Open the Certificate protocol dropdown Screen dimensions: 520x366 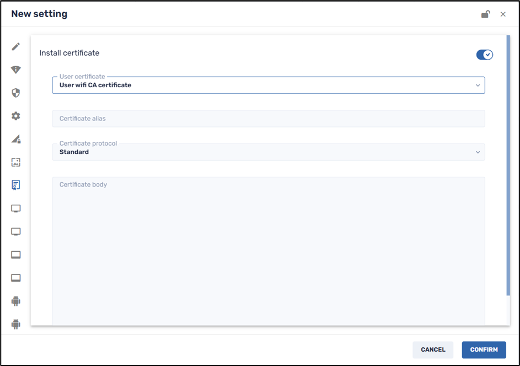pos(268,152)
